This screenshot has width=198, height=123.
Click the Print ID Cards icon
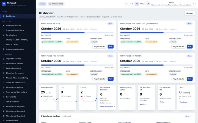4,45
